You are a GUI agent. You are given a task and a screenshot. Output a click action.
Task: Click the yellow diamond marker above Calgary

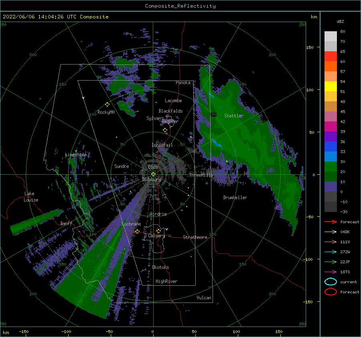click(158, 231)
